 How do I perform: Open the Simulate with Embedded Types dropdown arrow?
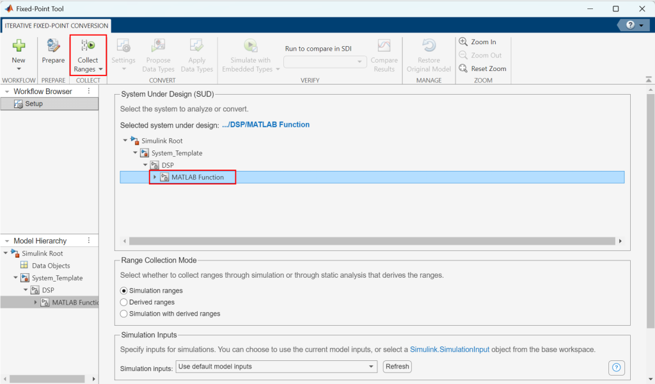[278, 69]
